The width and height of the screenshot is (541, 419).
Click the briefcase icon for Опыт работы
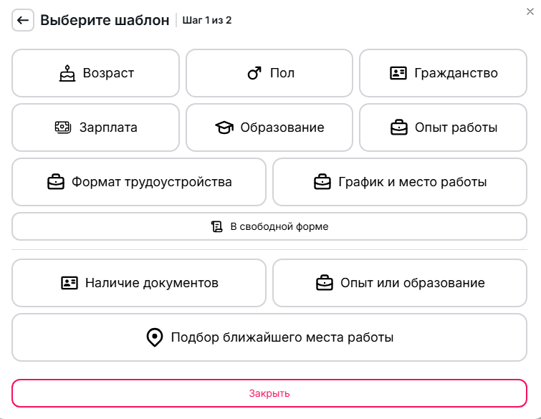[x=399, y=127]
